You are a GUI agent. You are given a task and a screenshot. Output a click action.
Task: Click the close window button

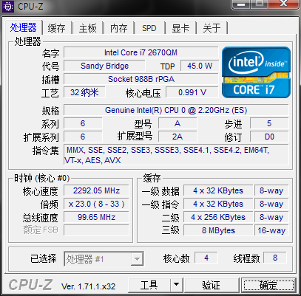click(283, 4)
